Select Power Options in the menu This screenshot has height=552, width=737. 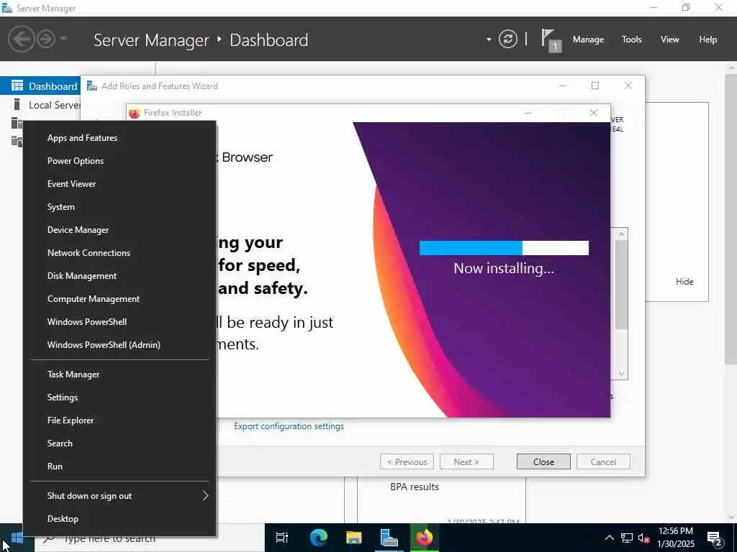(119, 161)
